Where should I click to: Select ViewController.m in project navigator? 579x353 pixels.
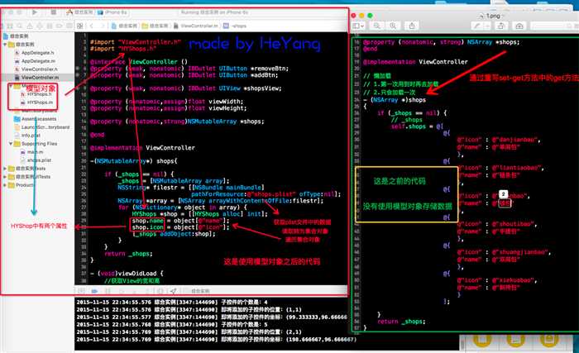pos(36,77)
